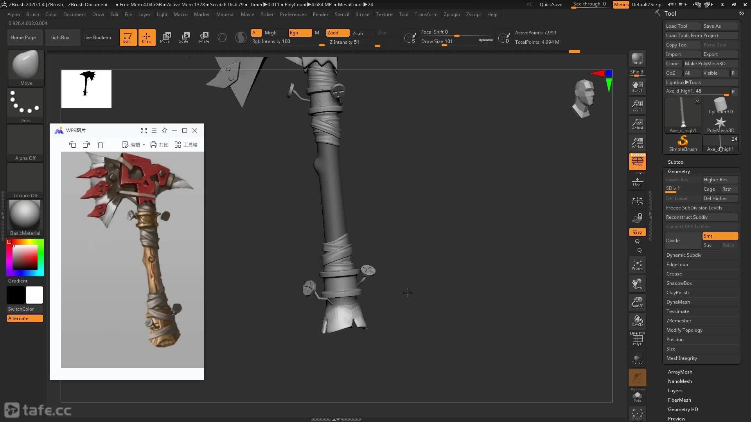Click the Xpose icon
Viewport: 751px width, 422px height.
pyautogui.click(x=637, y=415)
